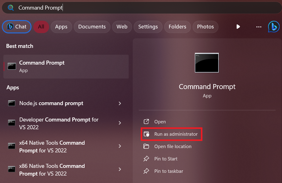Click the Bing Chat icon at top right

click(x=274, y=27)
